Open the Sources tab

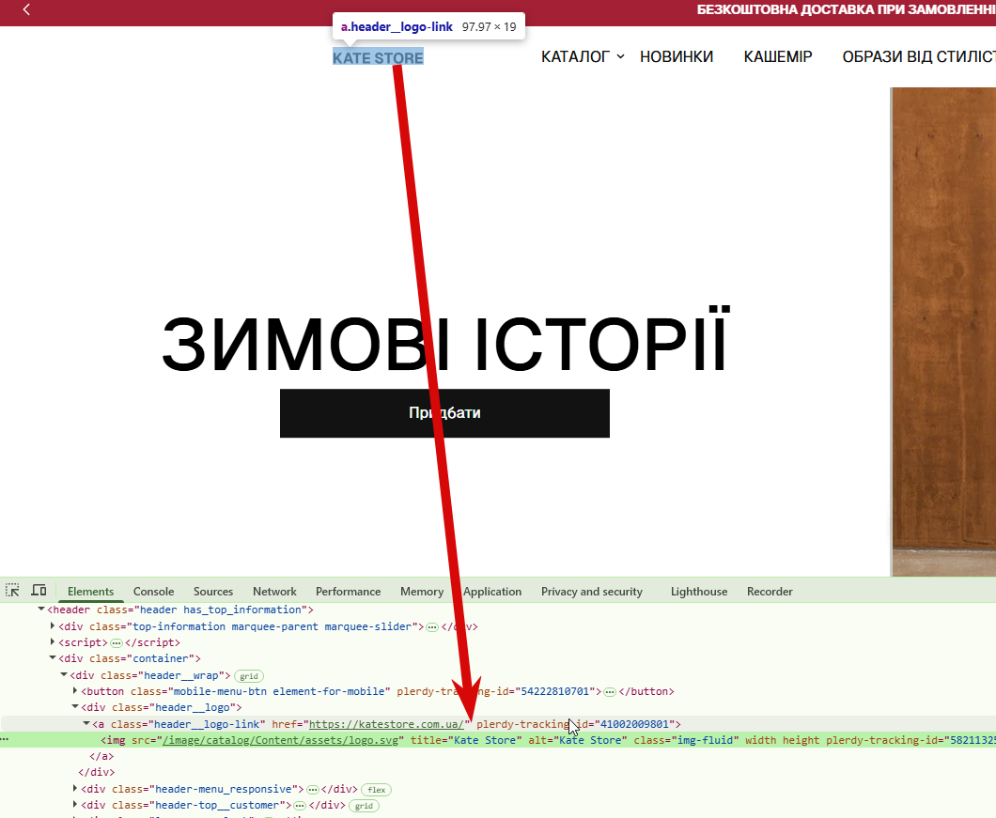pyautogui.click(x=212, y=592)
